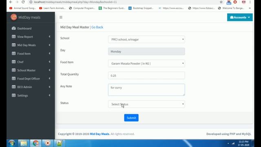Open the School dropdown

146,39
